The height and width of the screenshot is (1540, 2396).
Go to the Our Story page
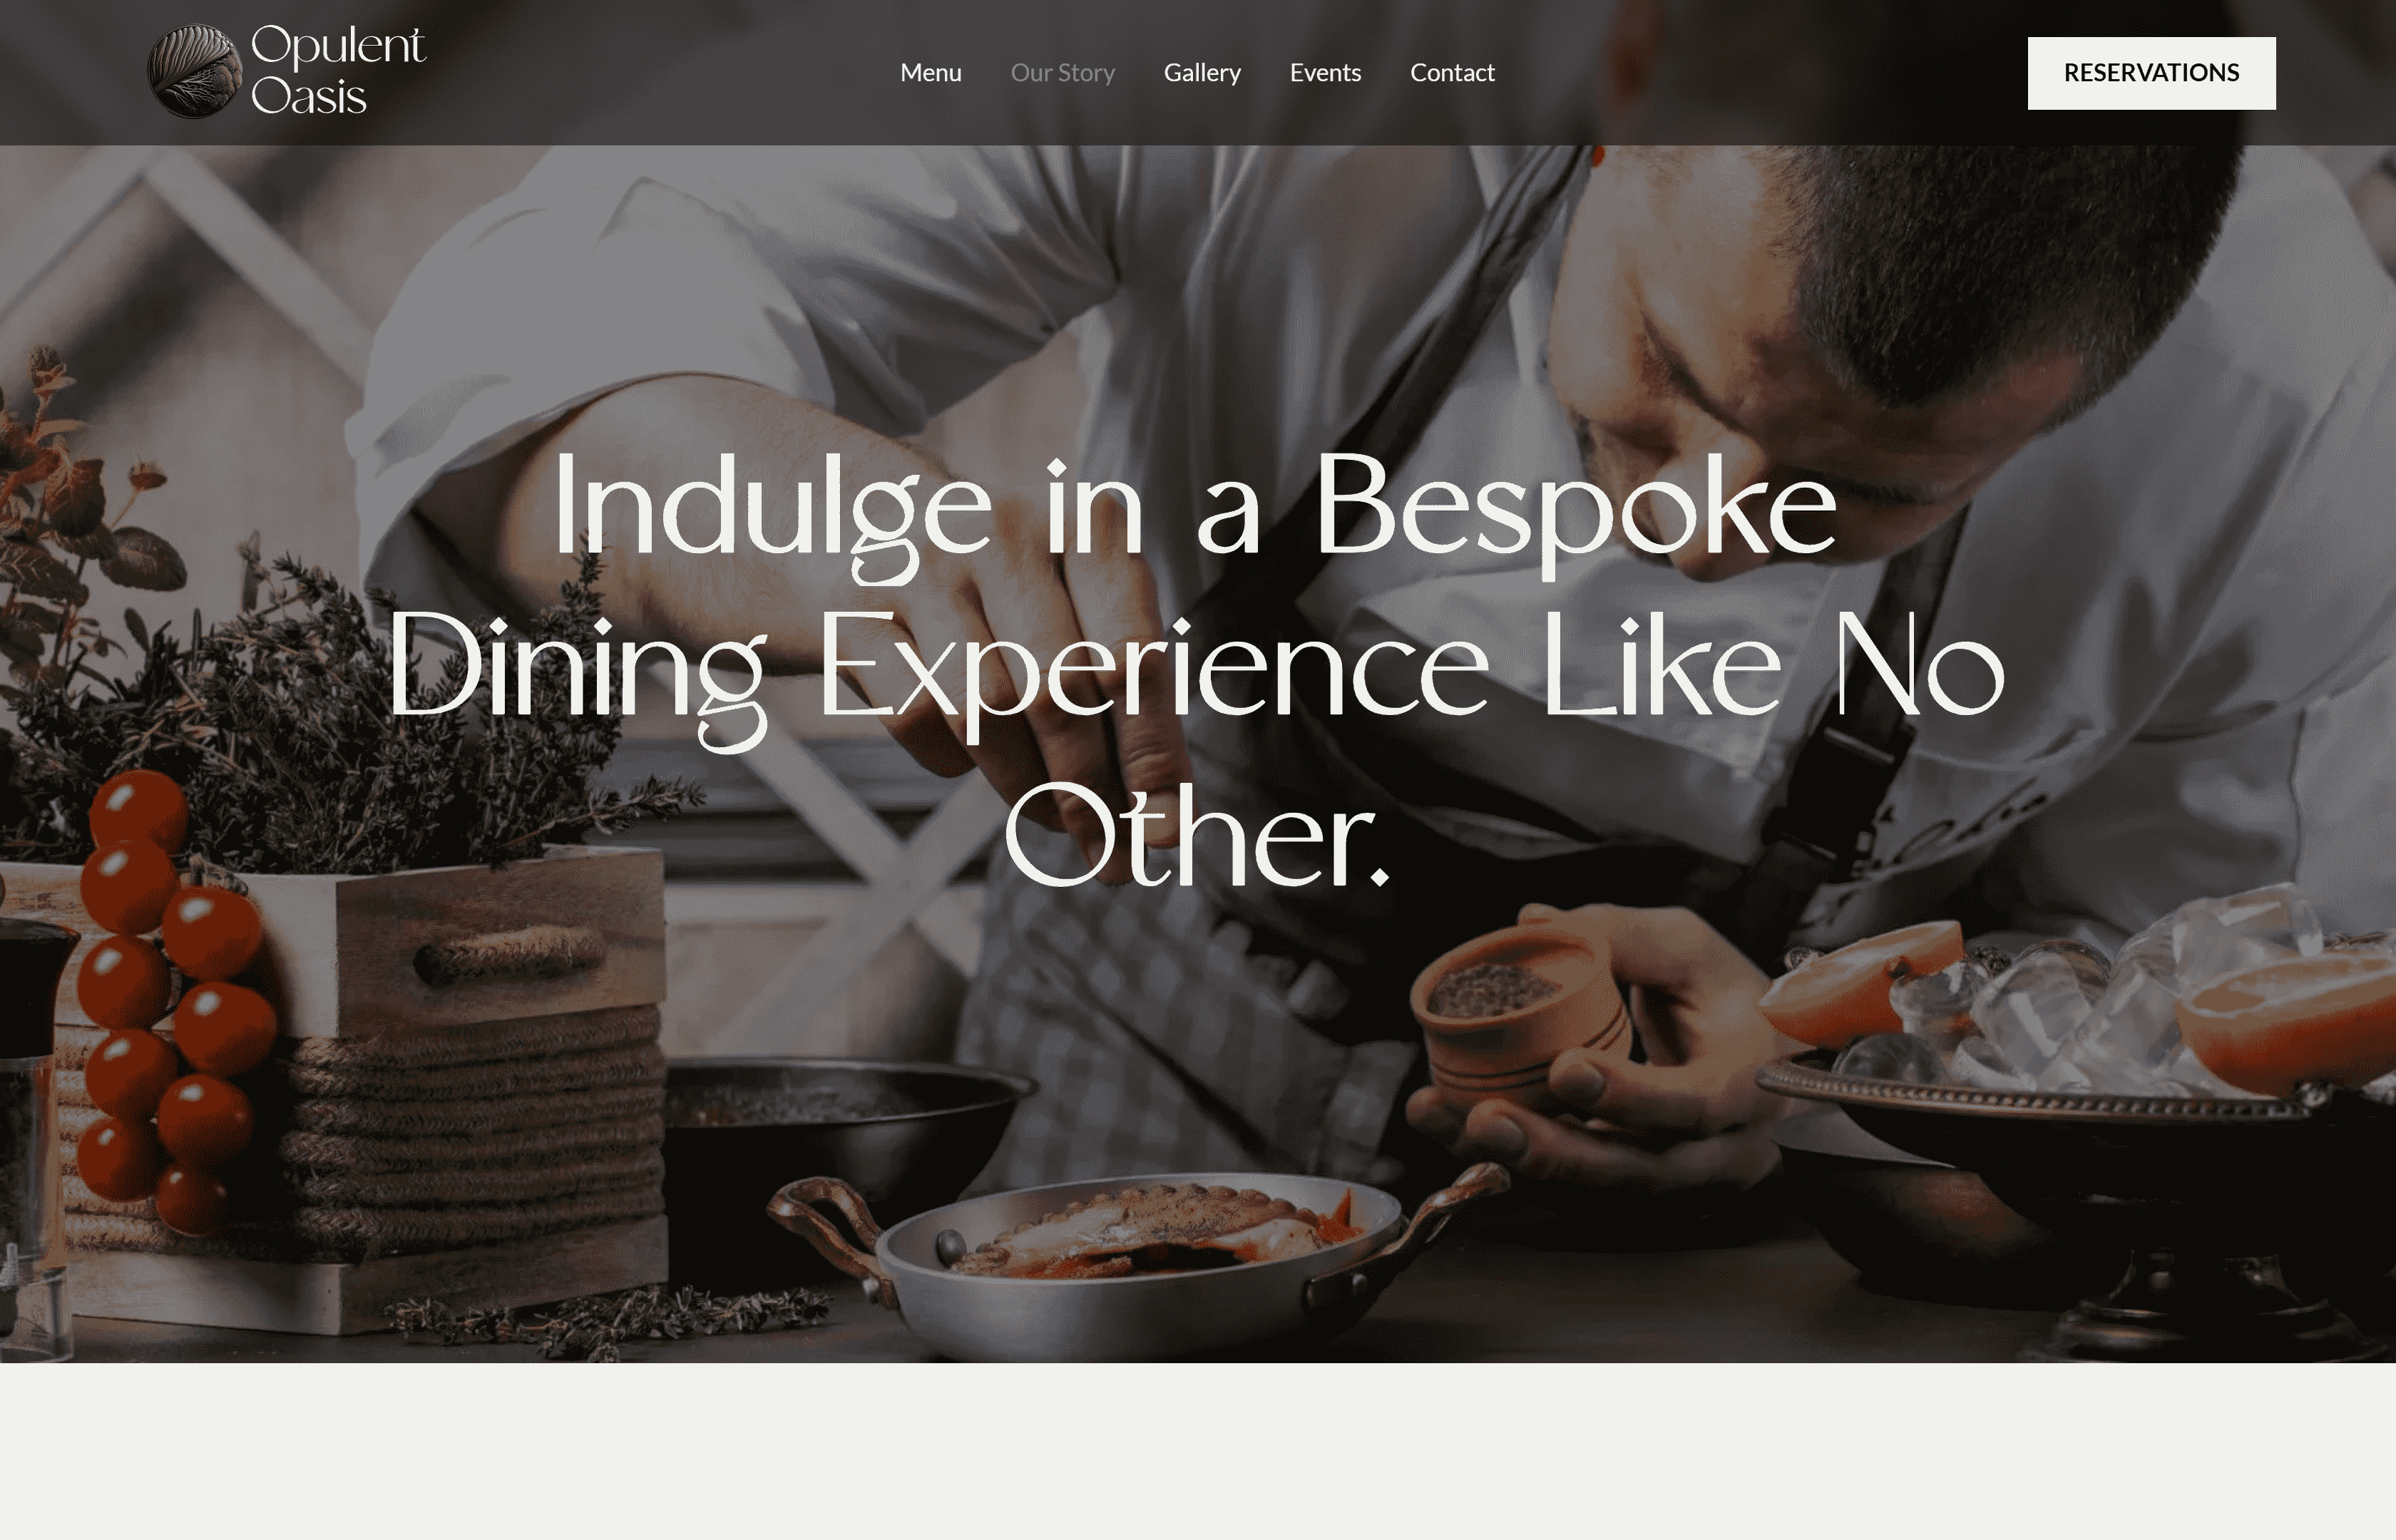[1062, 73]
